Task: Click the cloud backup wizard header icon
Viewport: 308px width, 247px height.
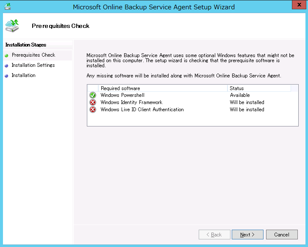Action: pyautogui.click(x=12, y=25)
